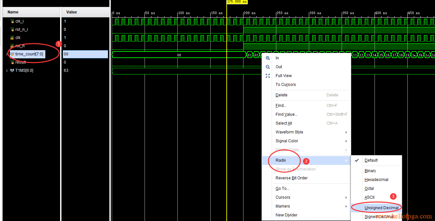Image resolution: width=435 pixels, height=221 pixels.
Task: Click the result signal icon
Action: 12,62
